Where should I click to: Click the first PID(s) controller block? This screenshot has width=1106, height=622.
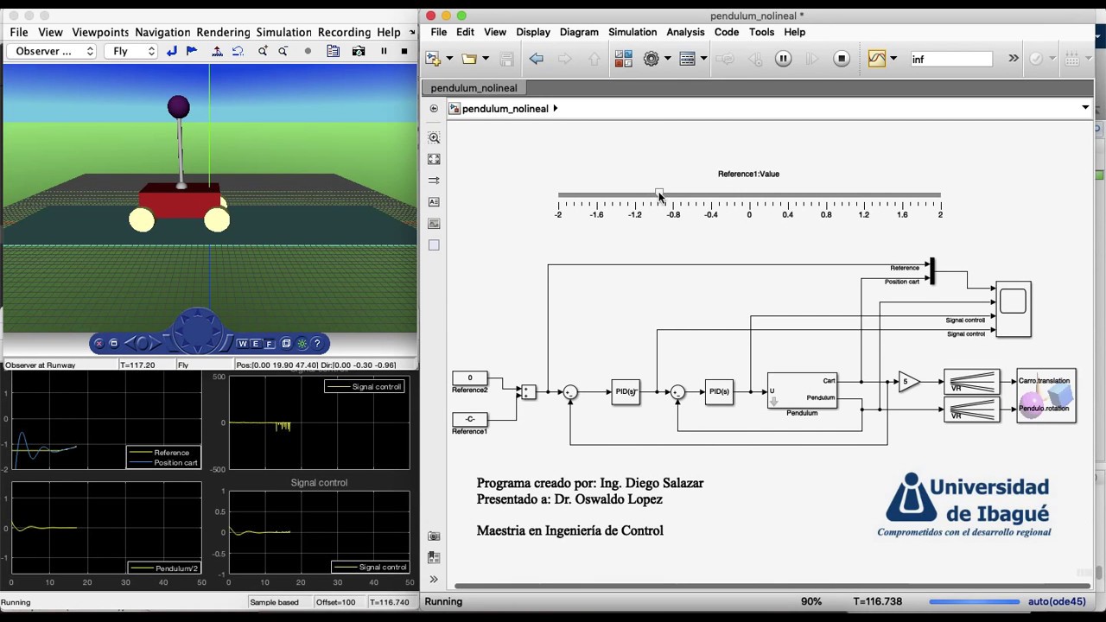pyautogui.click(x=626, y=392)
